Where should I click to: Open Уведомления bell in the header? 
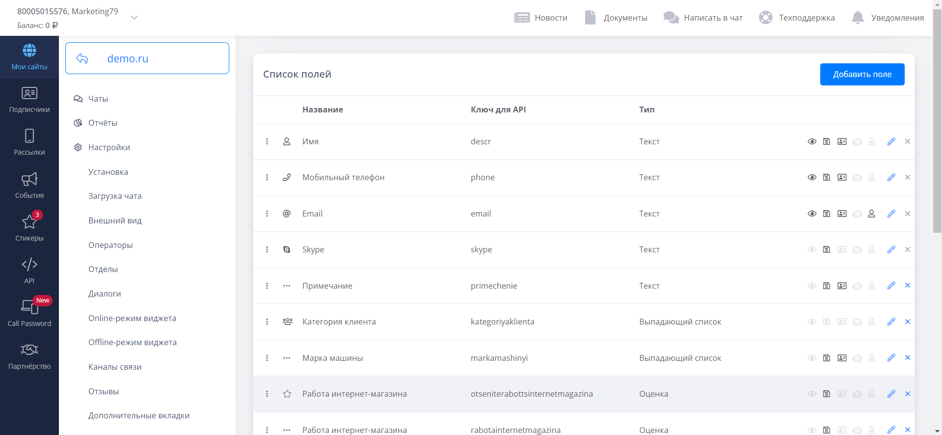tap(888, 18)
